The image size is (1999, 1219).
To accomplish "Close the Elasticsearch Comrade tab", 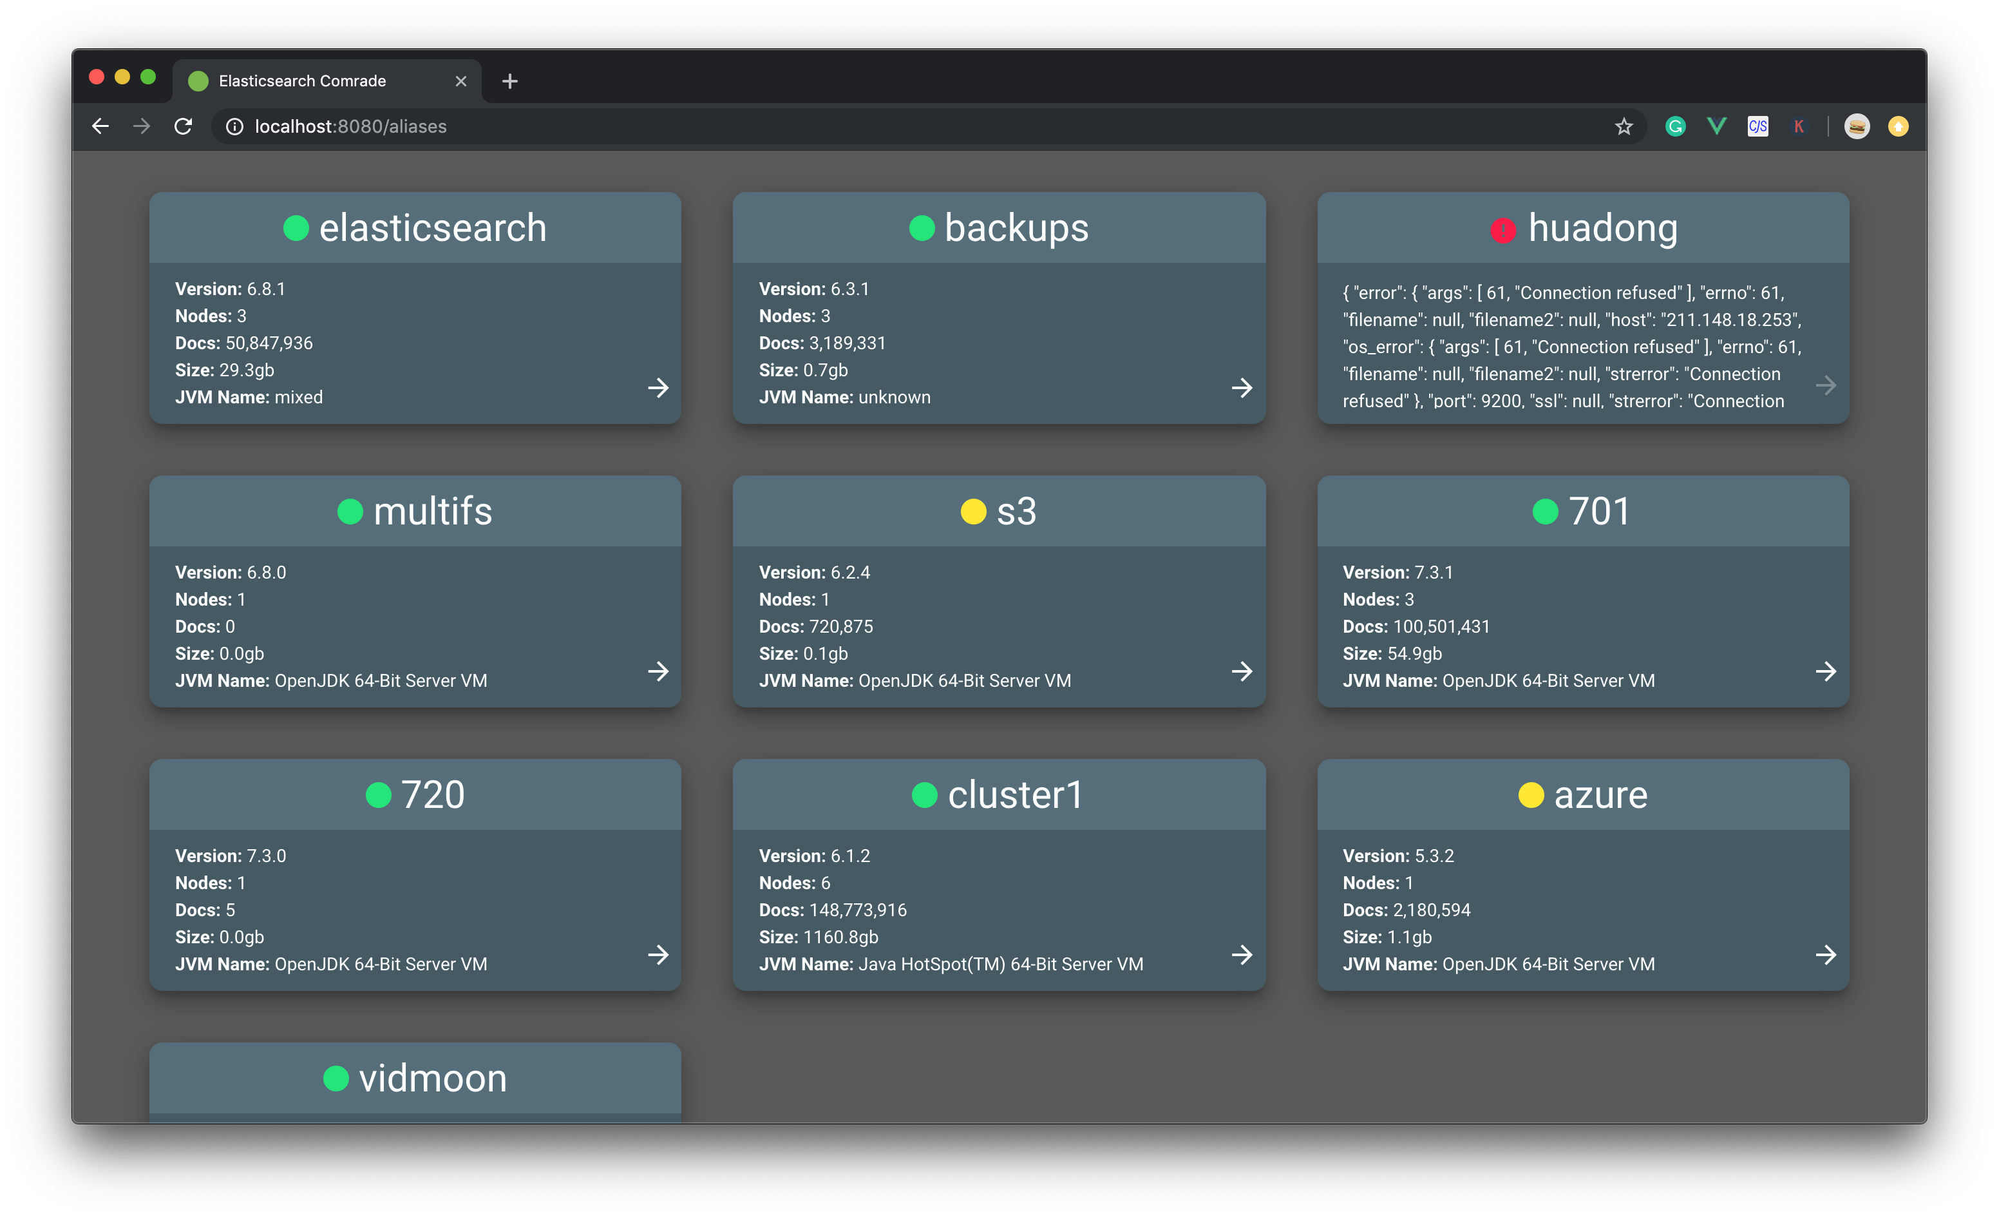I will tap(461, 81).
